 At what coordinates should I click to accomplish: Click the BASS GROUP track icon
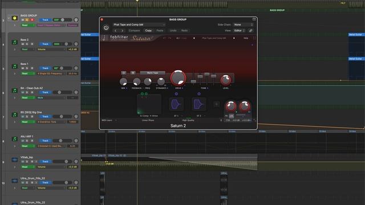coord(15,18)
